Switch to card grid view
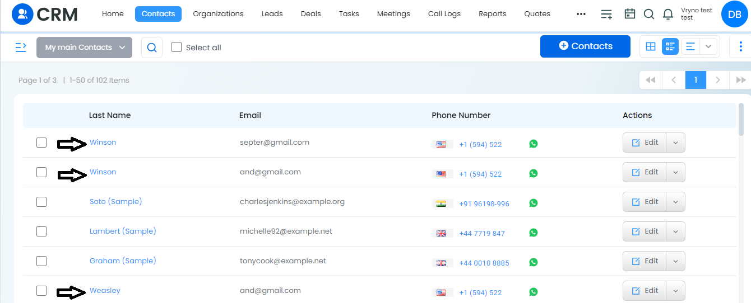 click(651, 47)
